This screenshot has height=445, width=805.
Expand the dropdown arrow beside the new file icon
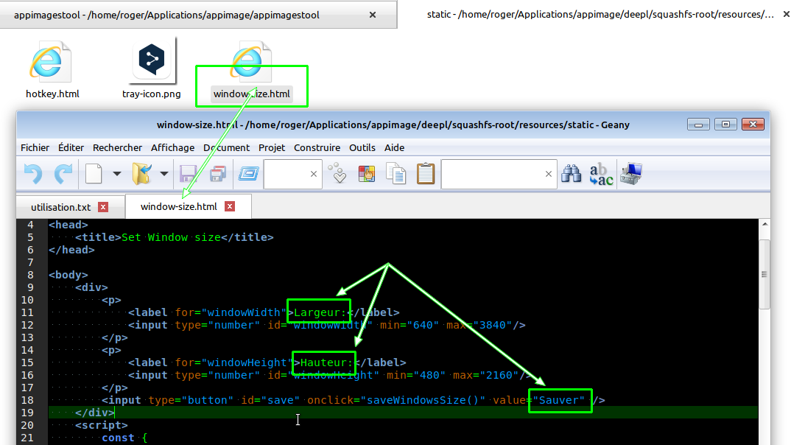(x=116, y=175)
